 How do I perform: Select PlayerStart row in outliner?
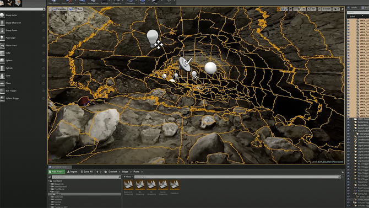362,182
